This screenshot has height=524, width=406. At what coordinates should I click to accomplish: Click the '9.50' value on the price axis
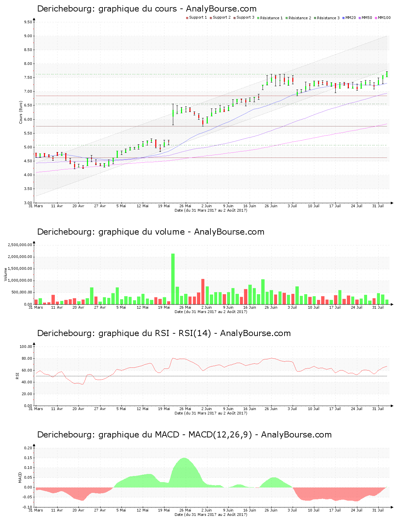click(28, 22)
